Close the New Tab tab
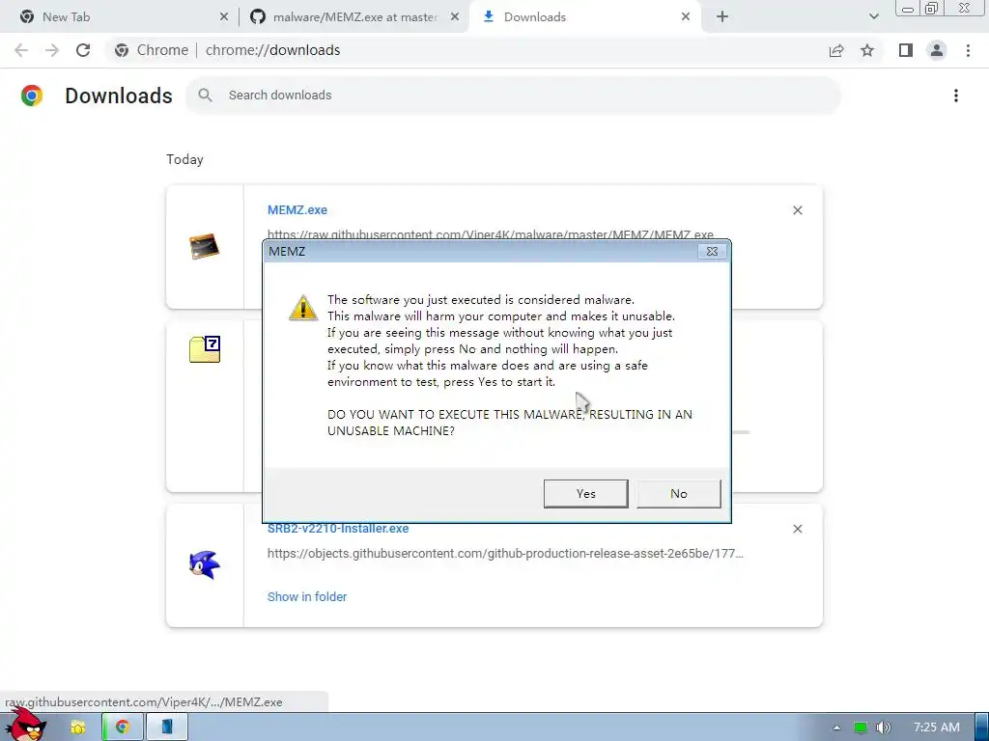The width and height of the screenshot is (989, 741). [x=224, y=17]
